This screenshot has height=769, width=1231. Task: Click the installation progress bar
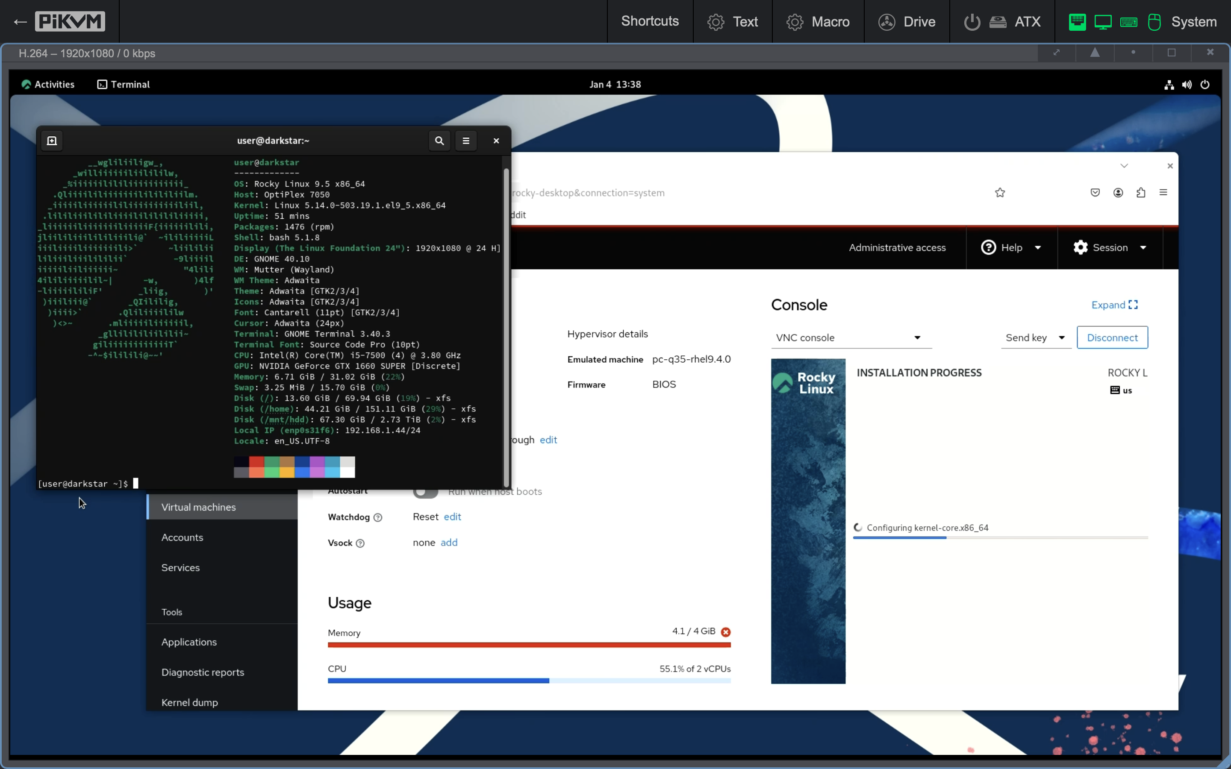point(1000,537)
